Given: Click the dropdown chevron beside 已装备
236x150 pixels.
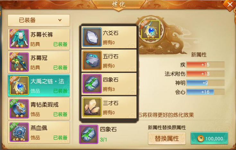Looking at the screenshot, I should point(60,20).
